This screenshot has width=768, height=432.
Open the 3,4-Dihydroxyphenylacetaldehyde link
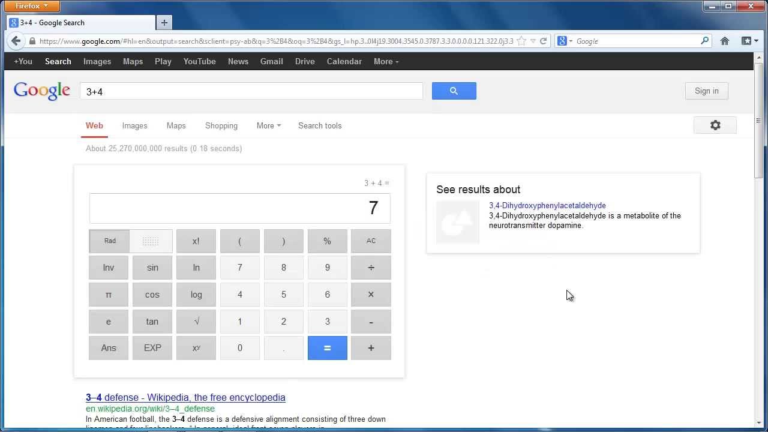tap(547, 205)
